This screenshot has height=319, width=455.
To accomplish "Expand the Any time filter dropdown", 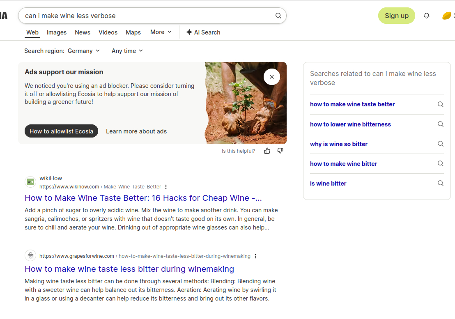I will click(127, 51).
